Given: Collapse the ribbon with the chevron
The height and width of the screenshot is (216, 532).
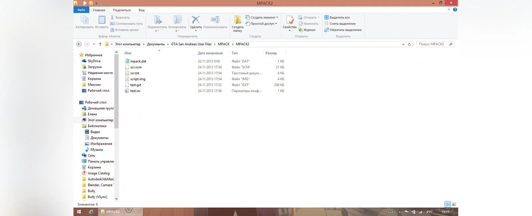Looking at the screenshot, I should click(449, 10).
